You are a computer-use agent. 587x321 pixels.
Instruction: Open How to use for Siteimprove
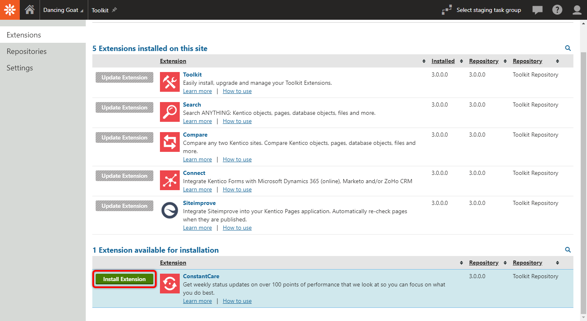[237, 228]
